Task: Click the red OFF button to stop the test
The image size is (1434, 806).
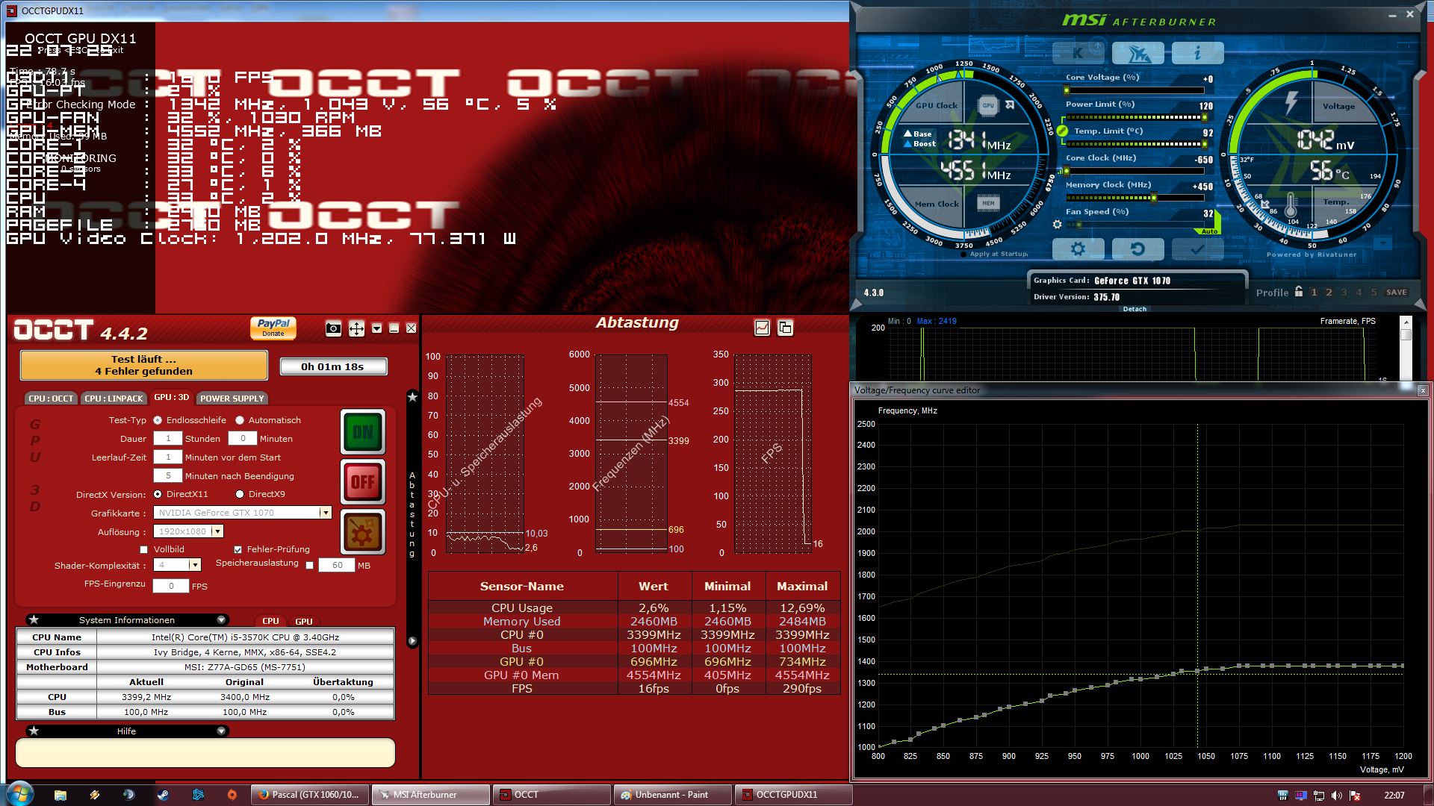Action: [363, 482]
